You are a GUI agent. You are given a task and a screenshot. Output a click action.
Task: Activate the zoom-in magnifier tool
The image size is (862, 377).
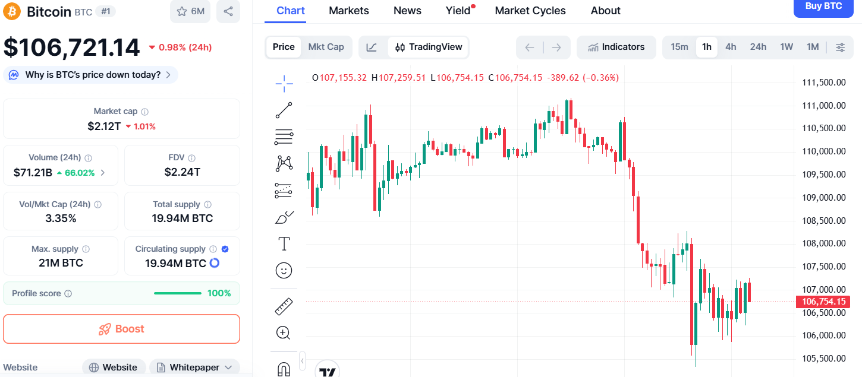(284, 332)
